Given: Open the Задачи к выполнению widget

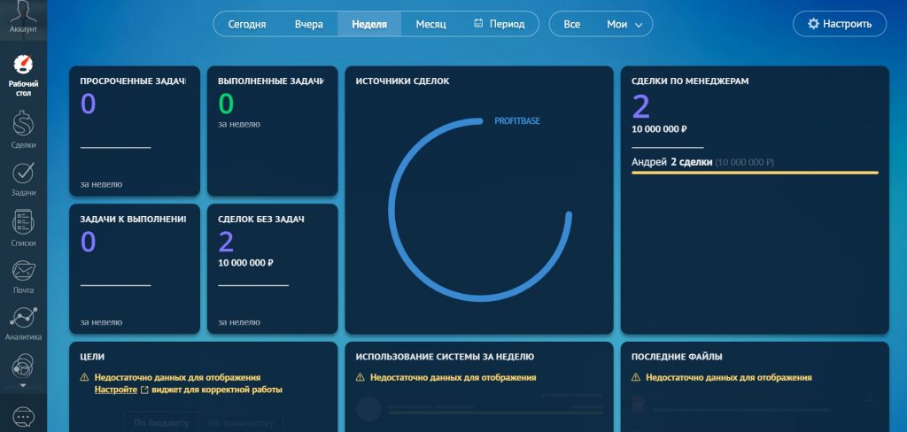Looking at the screenshot, I should [x=135, y=269].
